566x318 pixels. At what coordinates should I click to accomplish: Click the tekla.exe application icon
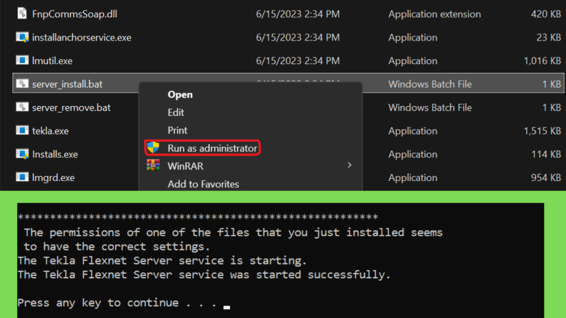pyautogui.click(x=22, y=130)
